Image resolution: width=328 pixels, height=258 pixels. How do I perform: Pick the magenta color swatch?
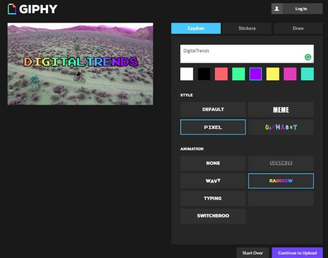coord(290,74)
